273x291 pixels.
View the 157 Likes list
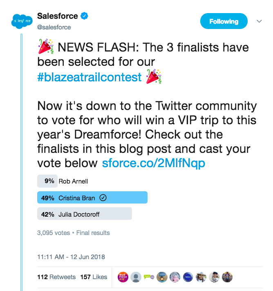[94, 277]
